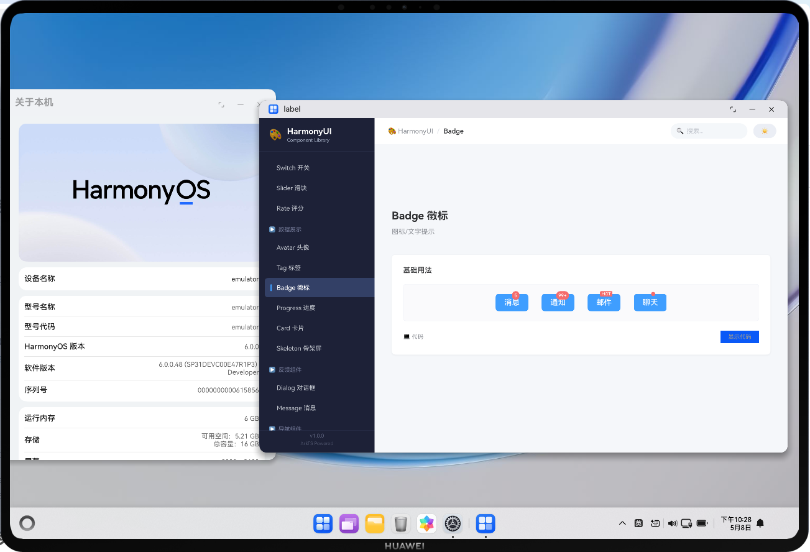Open the colorful Gallery icon in the dock
The image size is (810, 552).
coord(426,523)
